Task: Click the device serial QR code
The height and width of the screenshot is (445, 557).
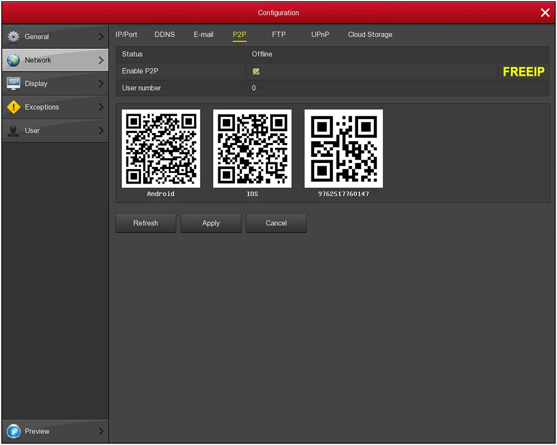Action: click(344, 149)
